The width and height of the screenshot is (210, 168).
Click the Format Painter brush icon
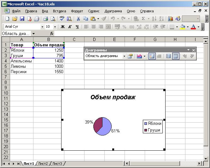(104, 19)
